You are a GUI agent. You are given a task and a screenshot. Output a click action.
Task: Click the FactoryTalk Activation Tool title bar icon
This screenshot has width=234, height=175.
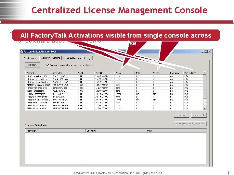[22, 52]
